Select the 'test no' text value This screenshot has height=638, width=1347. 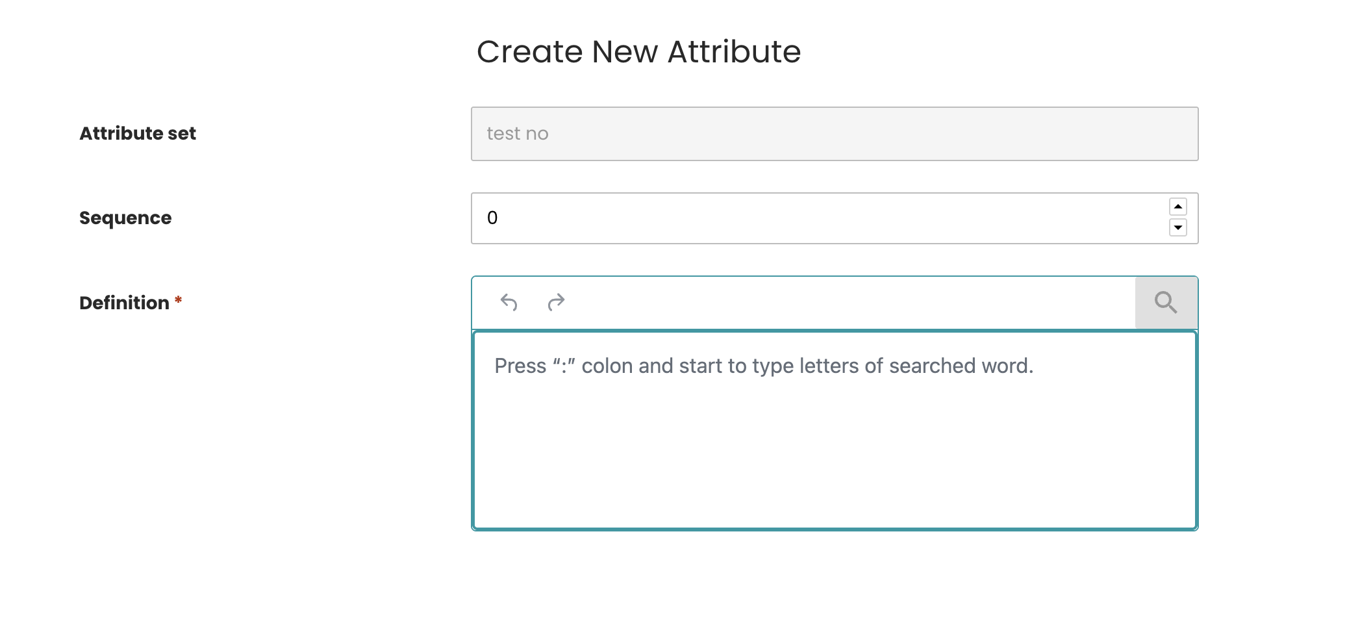tap(518, 134)
